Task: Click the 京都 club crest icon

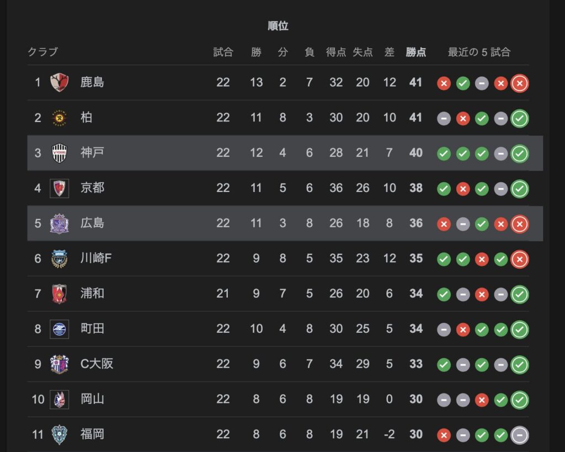Action: tap(59, 188)
